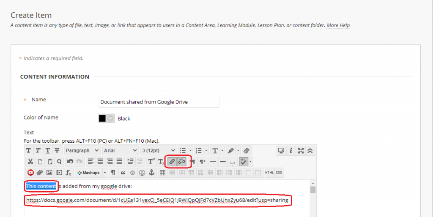Image resolution: width=433 pixels, height=217 pixels.
Task: Open the Paragraph format dropdown
Action: [82, 151]
